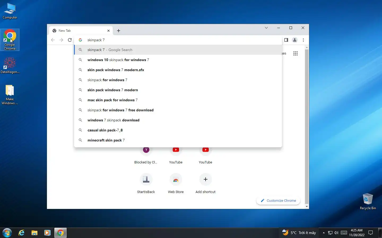382x238 pixels.
Task: Reload the page with the refresh icon
Action: 70,40
